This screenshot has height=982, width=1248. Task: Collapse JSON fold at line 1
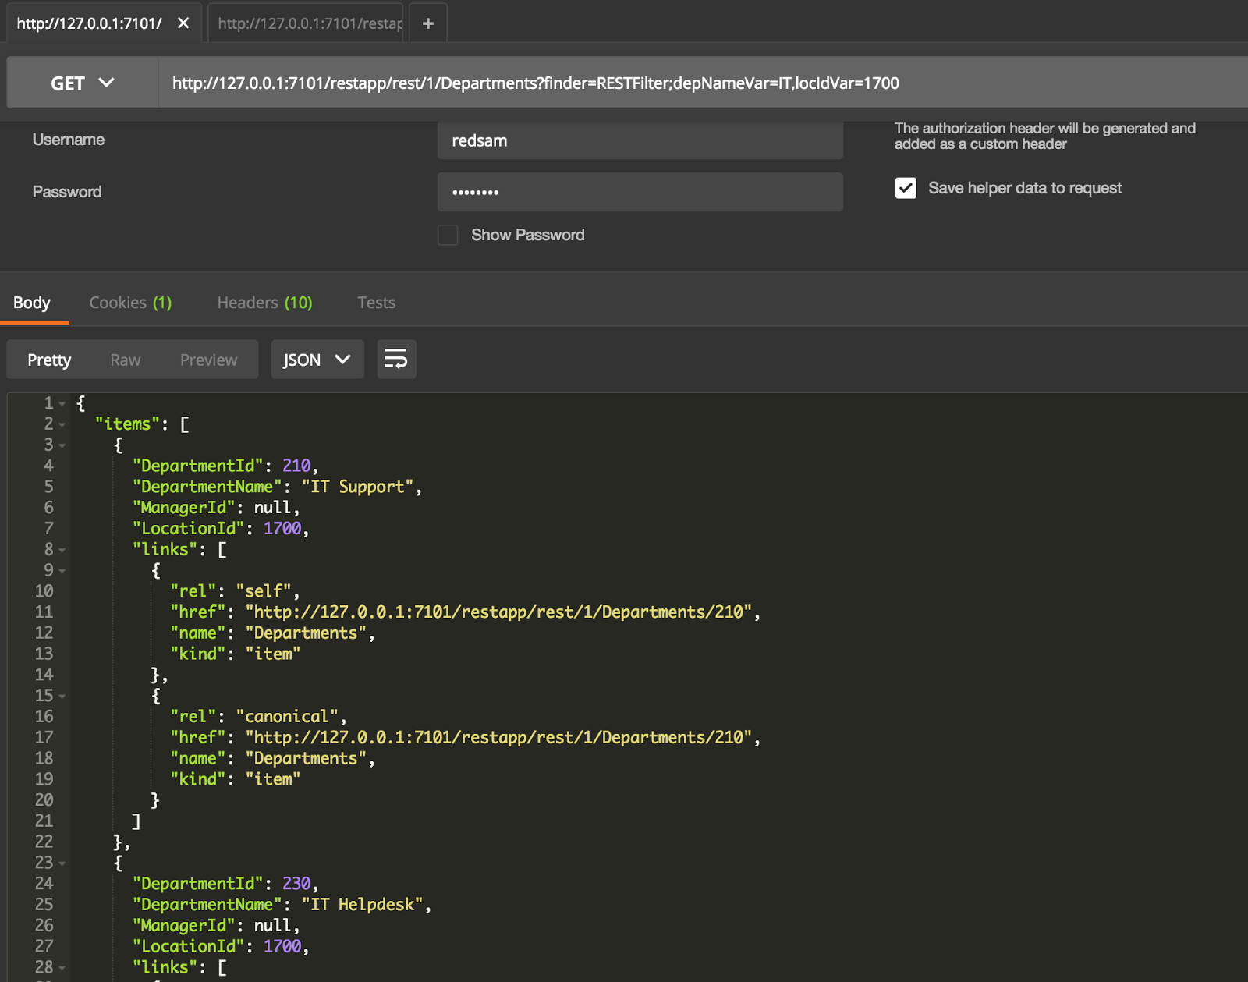click(62, 404)
